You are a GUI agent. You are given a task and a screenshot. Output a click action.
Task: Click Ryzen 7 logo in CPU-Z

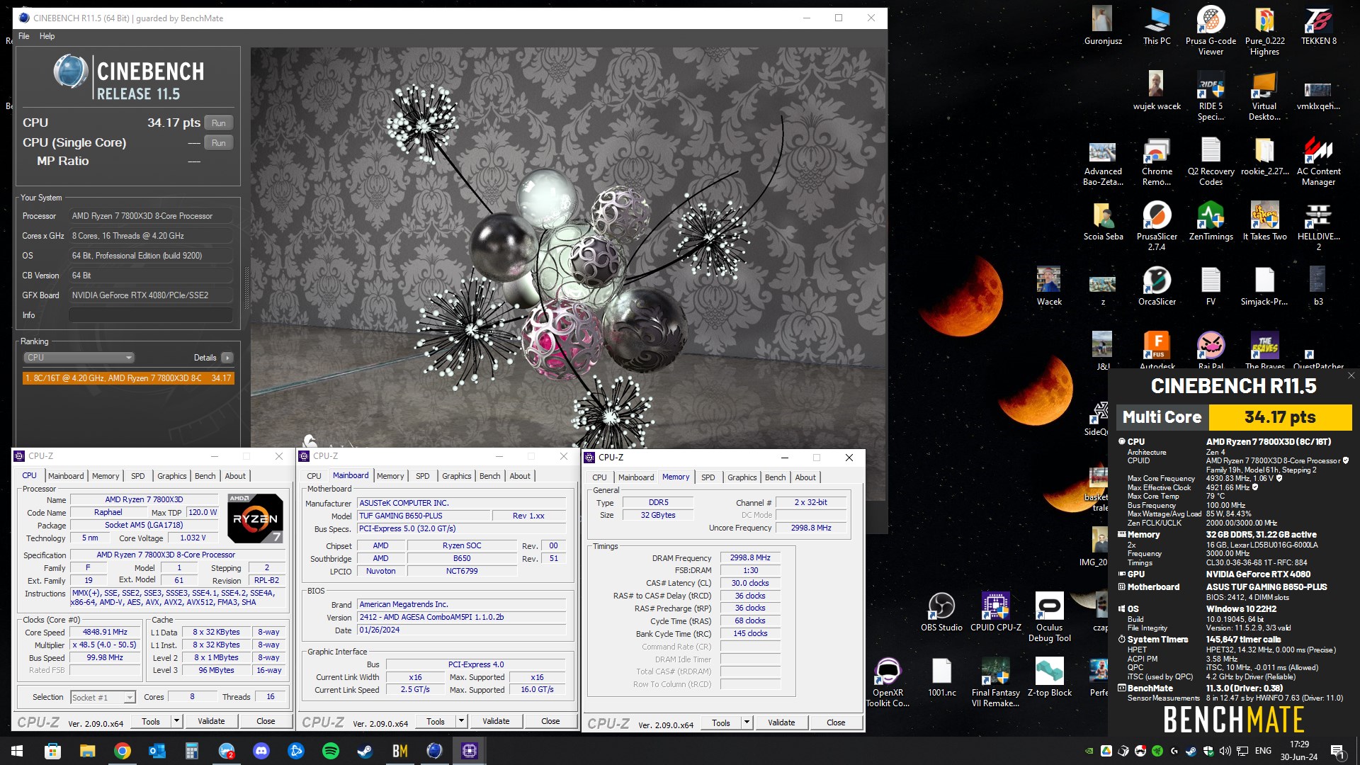pos(256,518)
